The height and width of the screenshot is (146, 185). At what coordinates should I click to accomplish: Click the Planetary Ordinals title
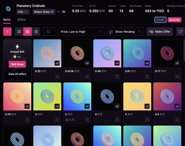coord(31,6)
